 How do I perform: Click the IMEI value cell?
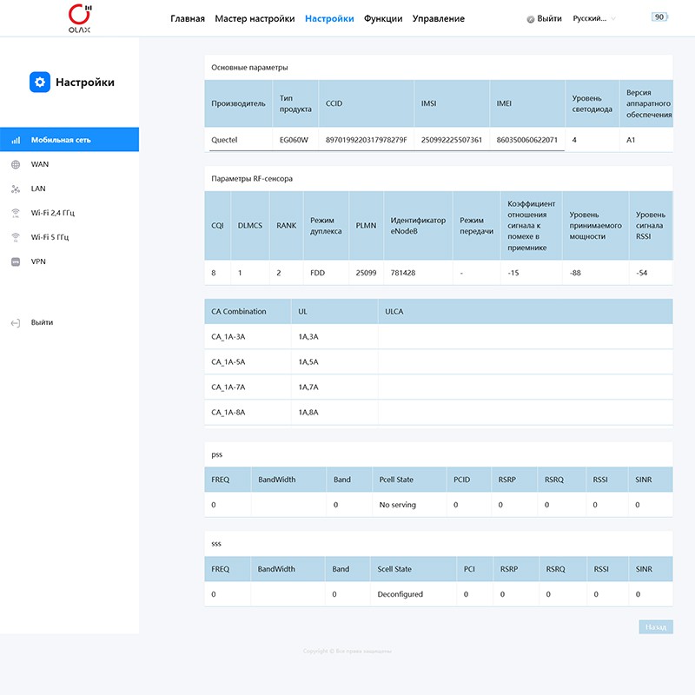526,140
